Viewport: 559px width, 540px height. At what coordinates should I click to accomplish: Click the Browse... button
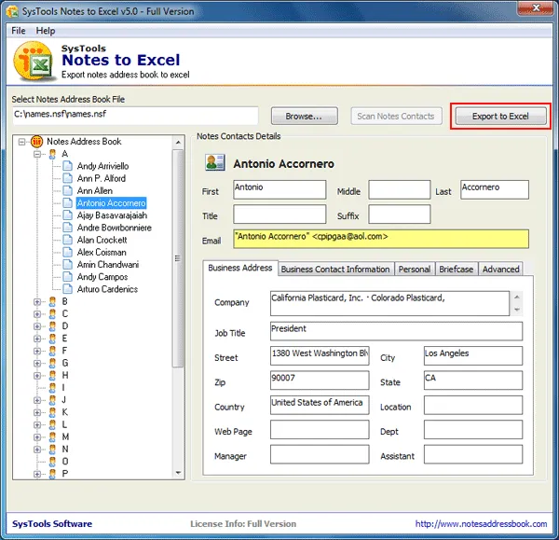304,116
